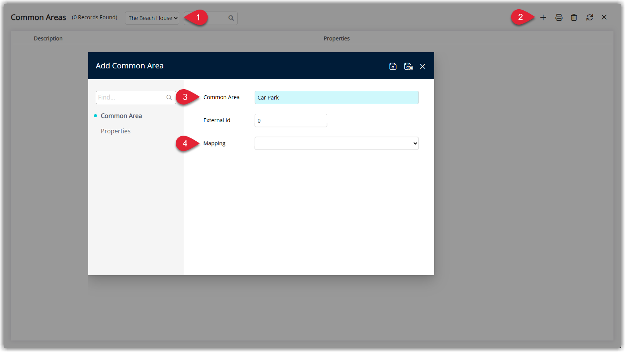The height and width of the screenshot is (352, 625).
Task: Select Common Area in the dialog sidebar
Action: pos(121,116)
